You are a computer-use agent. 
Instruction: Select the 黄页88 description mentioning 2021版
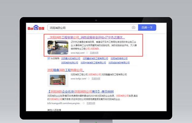pyautogui.click(x=92, y=97)
